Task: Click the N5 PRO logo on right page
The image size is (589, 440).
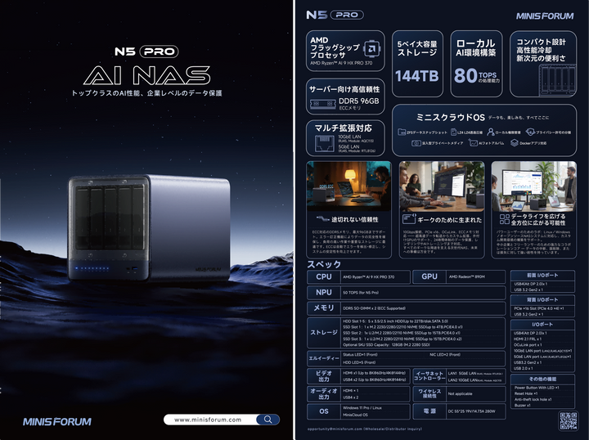Action: click(x=334, y=14)
